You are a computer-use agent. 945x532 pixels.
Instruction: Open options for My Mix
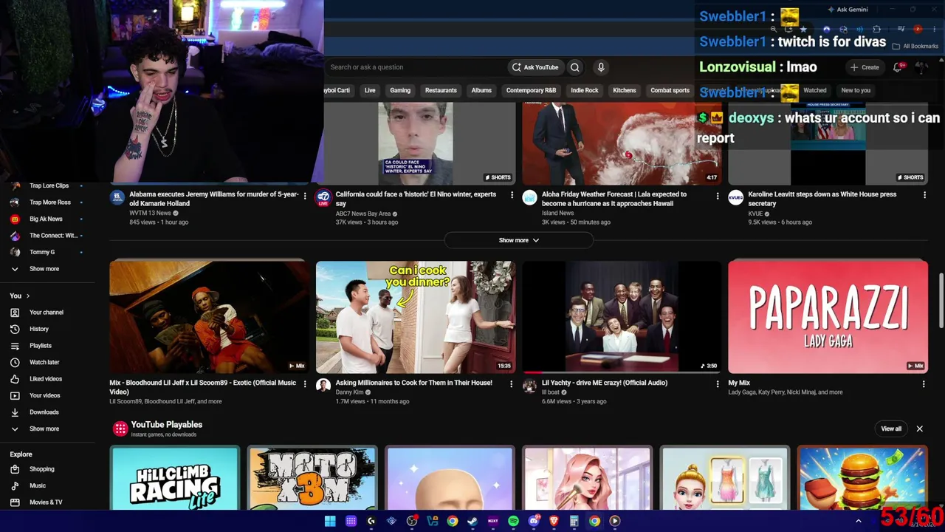coord(924,383)
